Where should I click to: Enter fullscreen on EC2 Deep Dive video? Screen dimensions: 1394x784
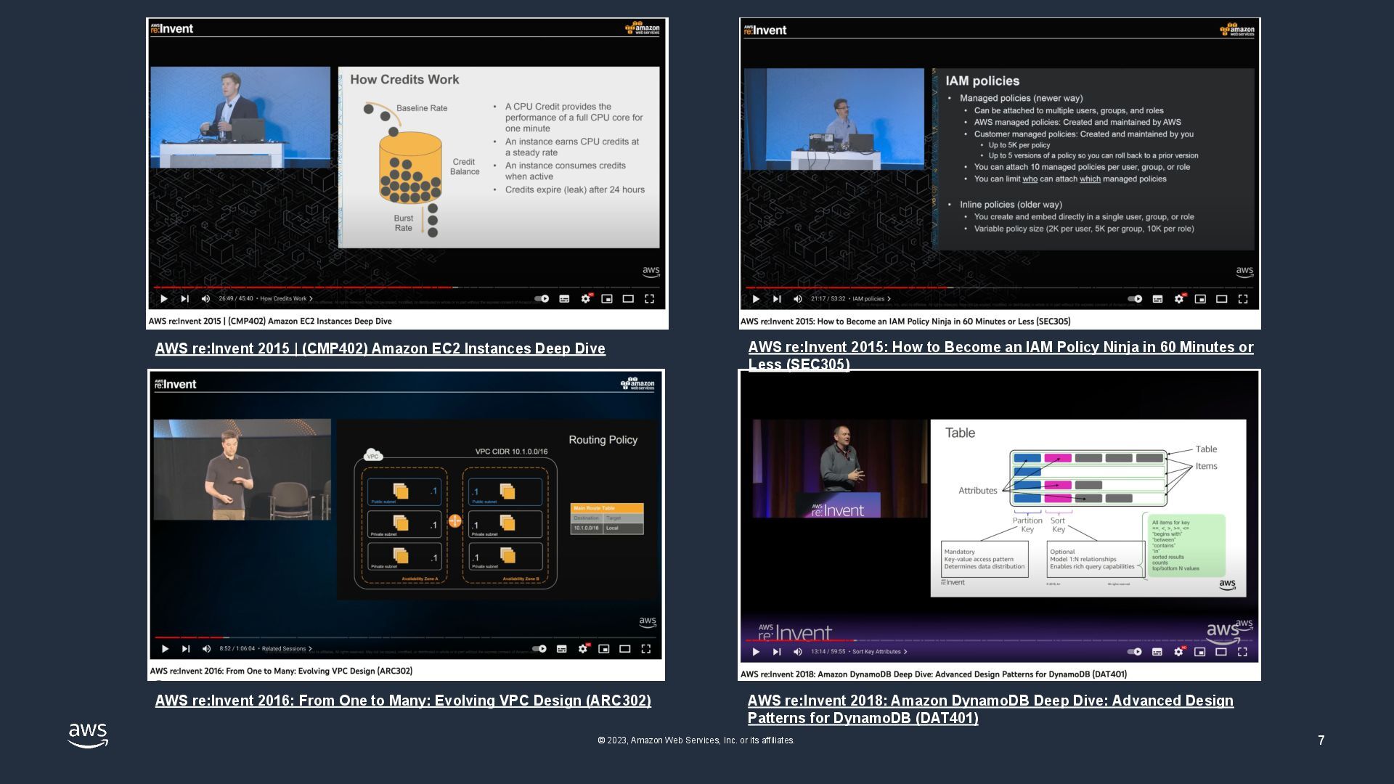pyautogui.click(x=649, y=298)
